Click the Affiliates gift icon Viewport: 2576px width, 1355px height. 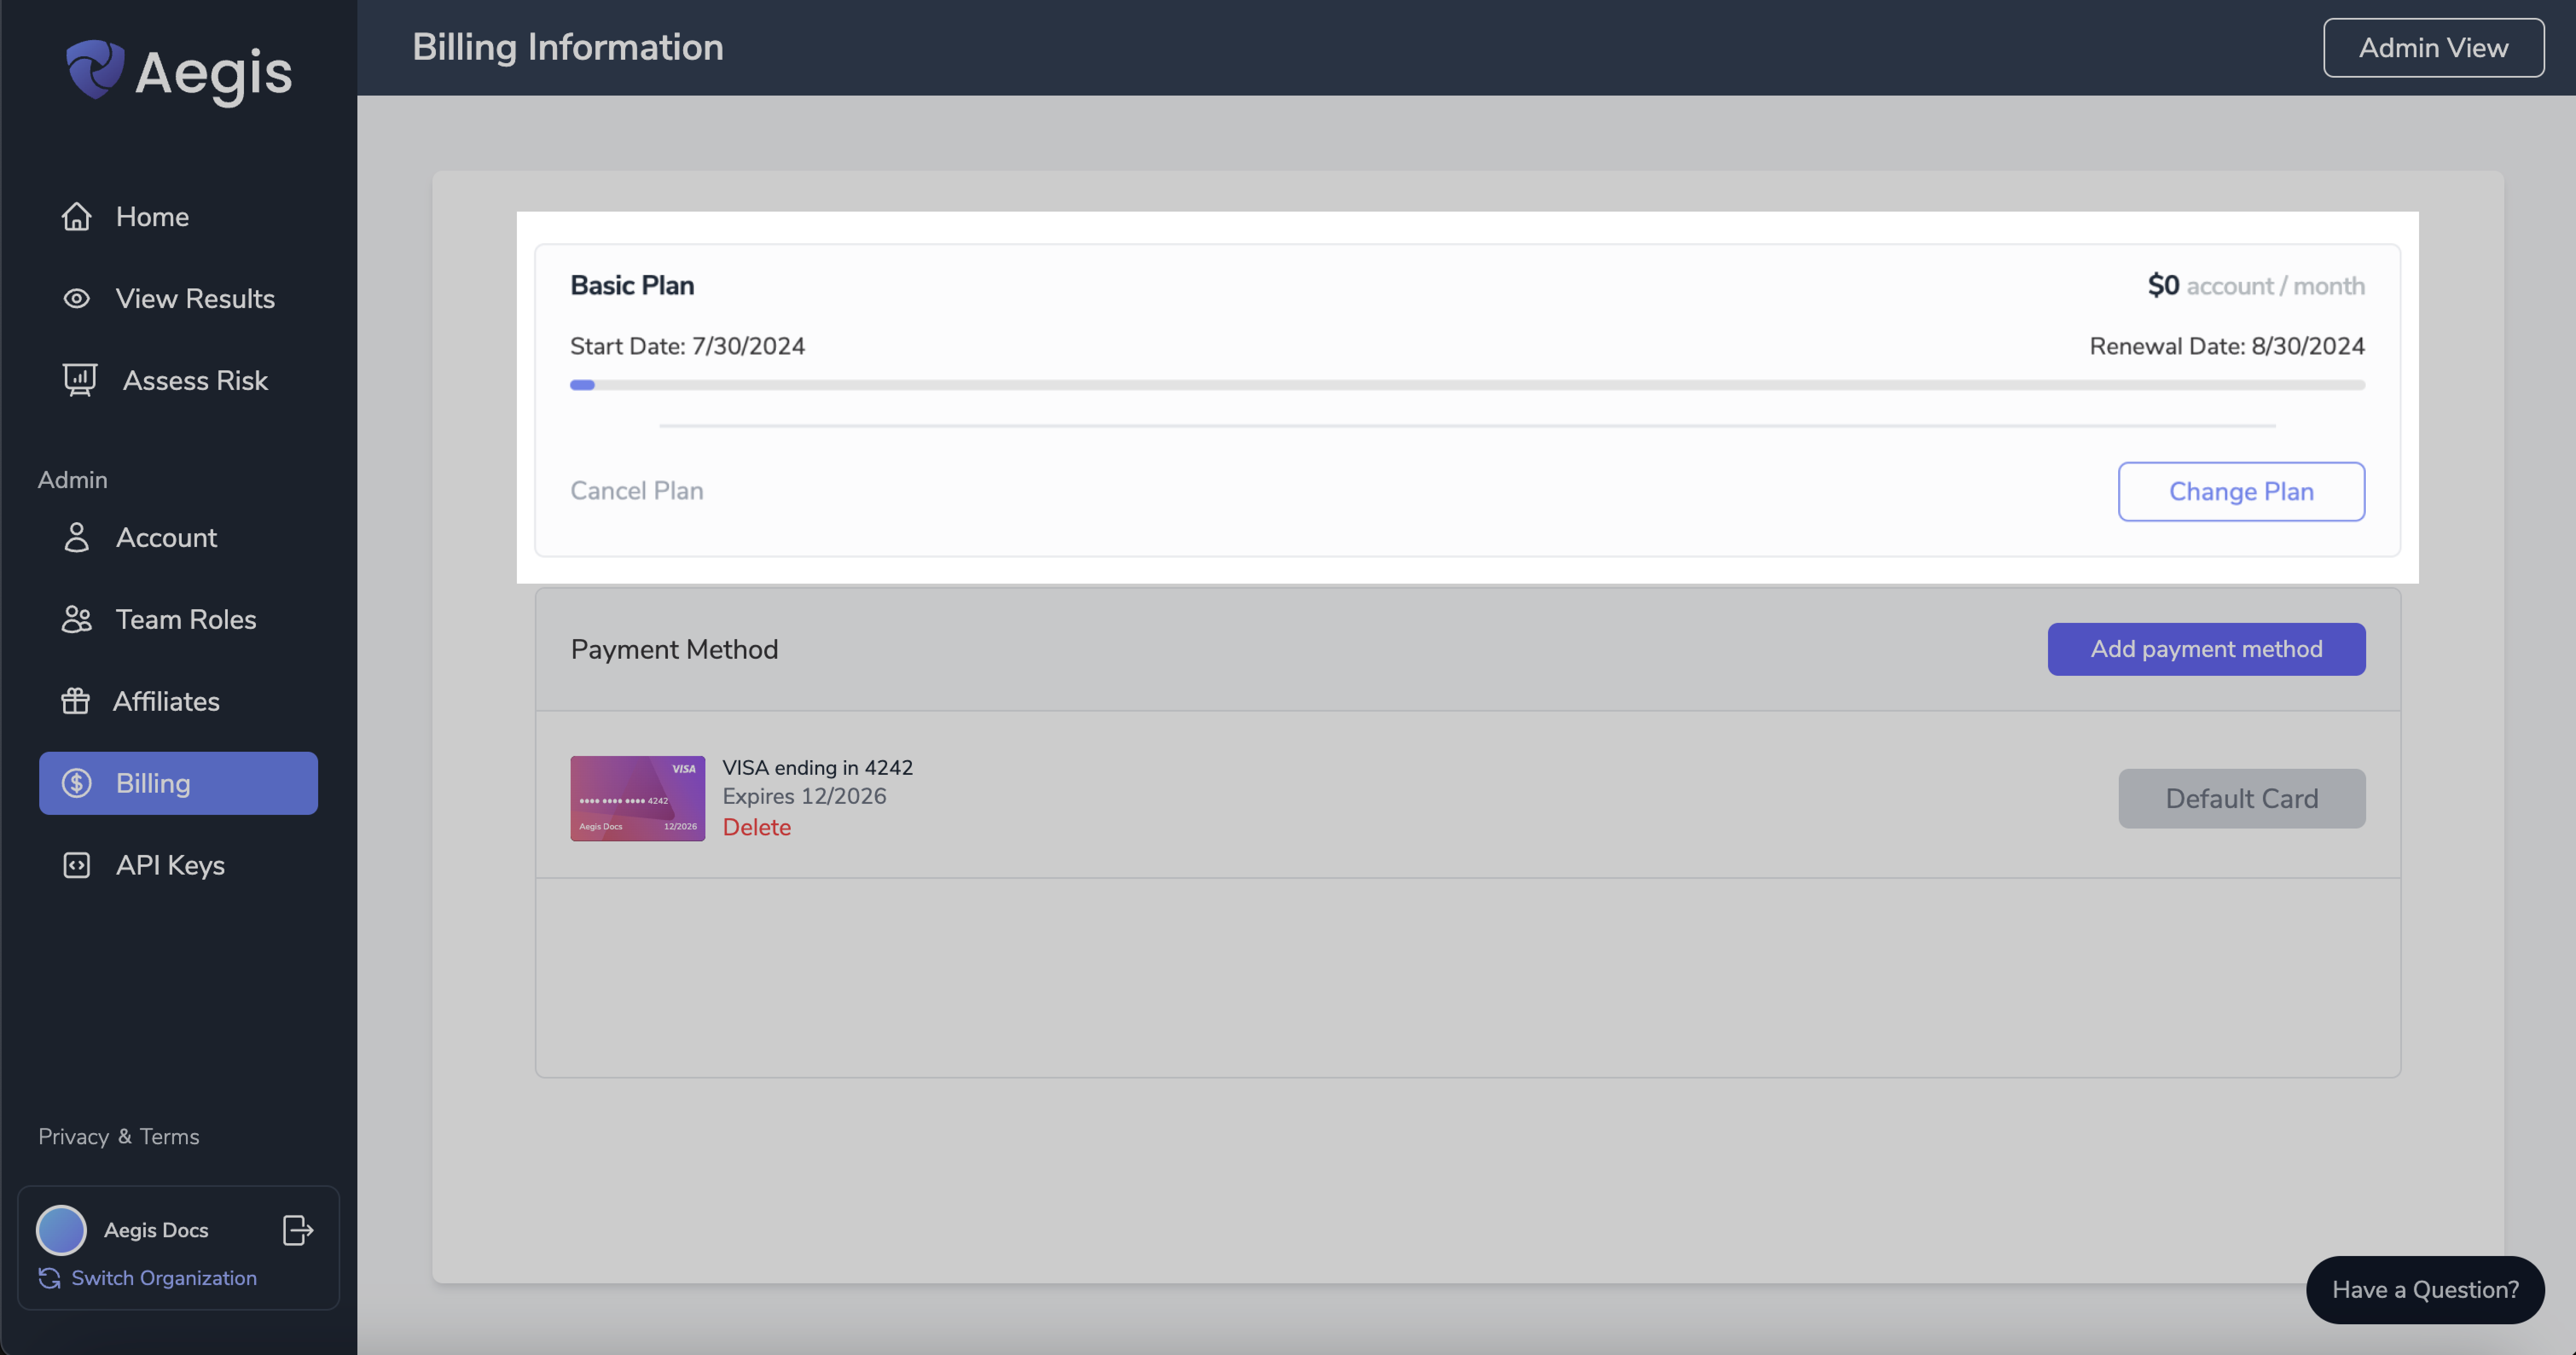[76, 701]
